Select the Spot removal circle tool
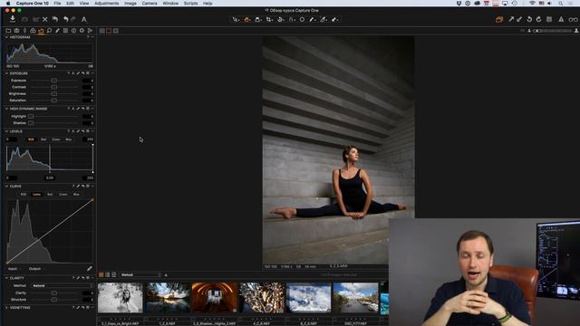 pyautogui.click(x=302, y=19)
